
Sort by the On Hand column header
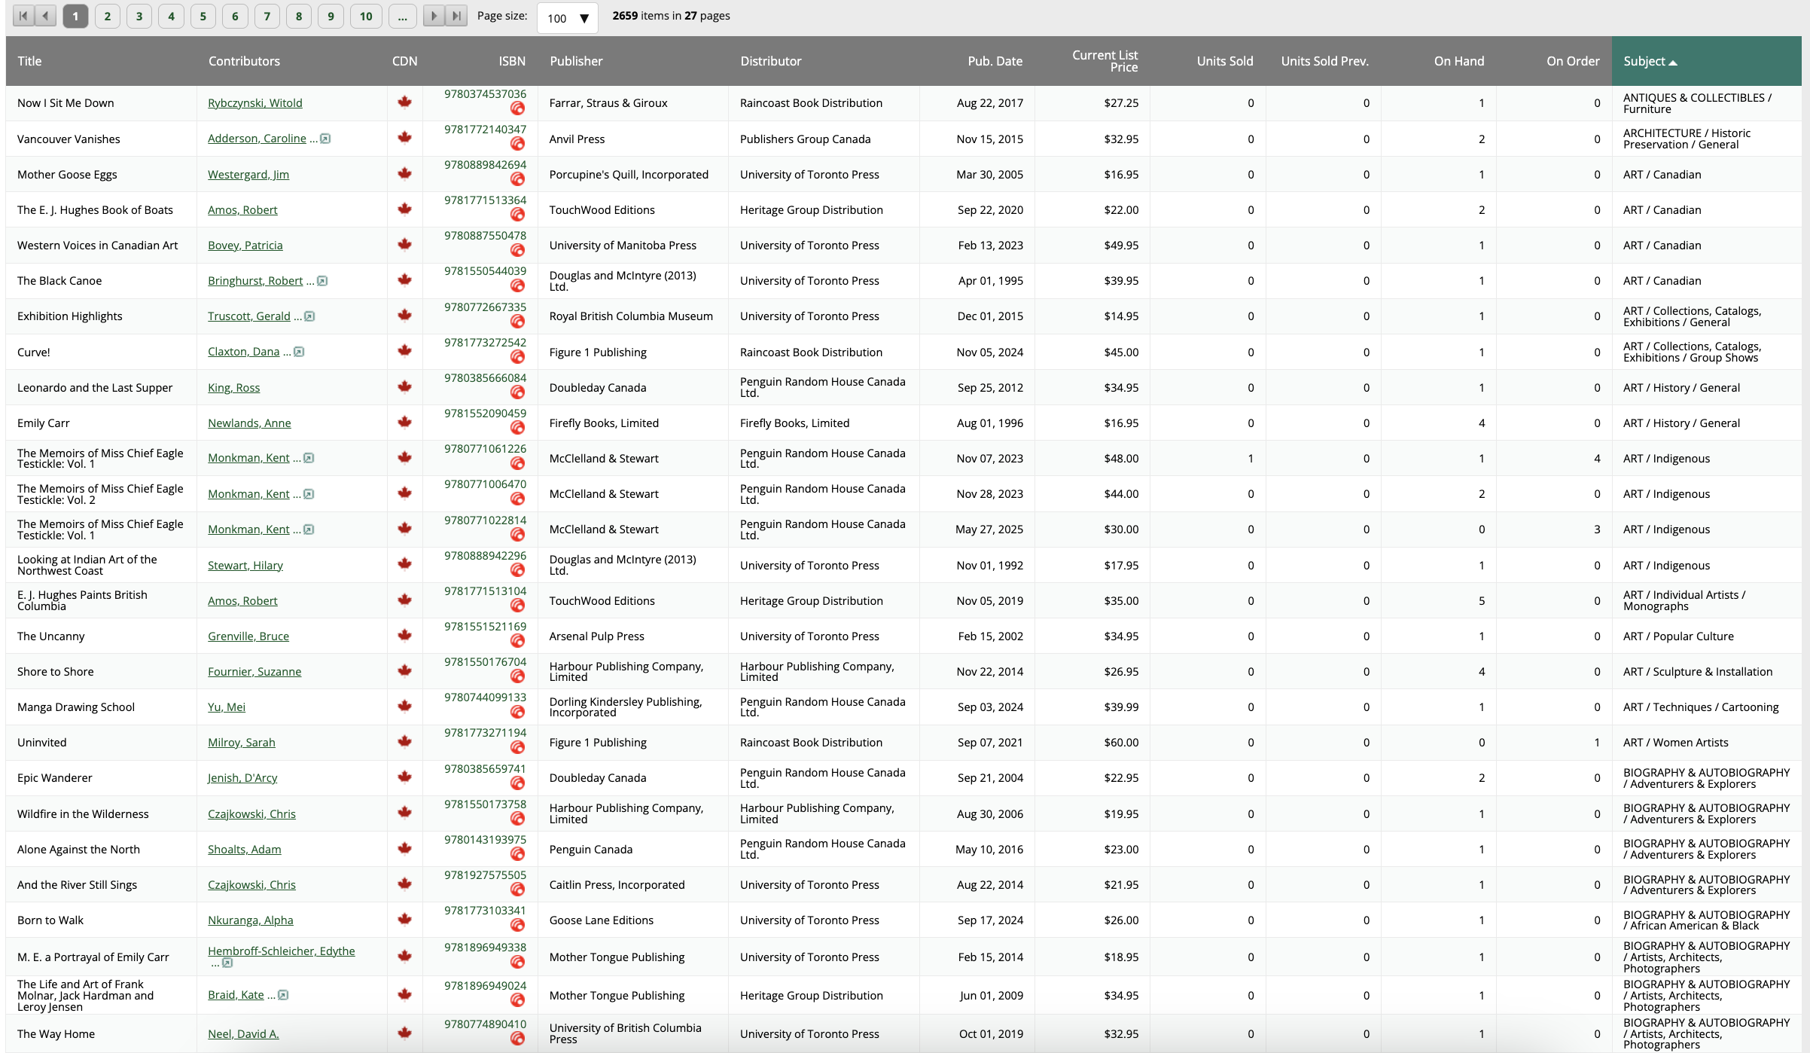(x=1459, y=61)
